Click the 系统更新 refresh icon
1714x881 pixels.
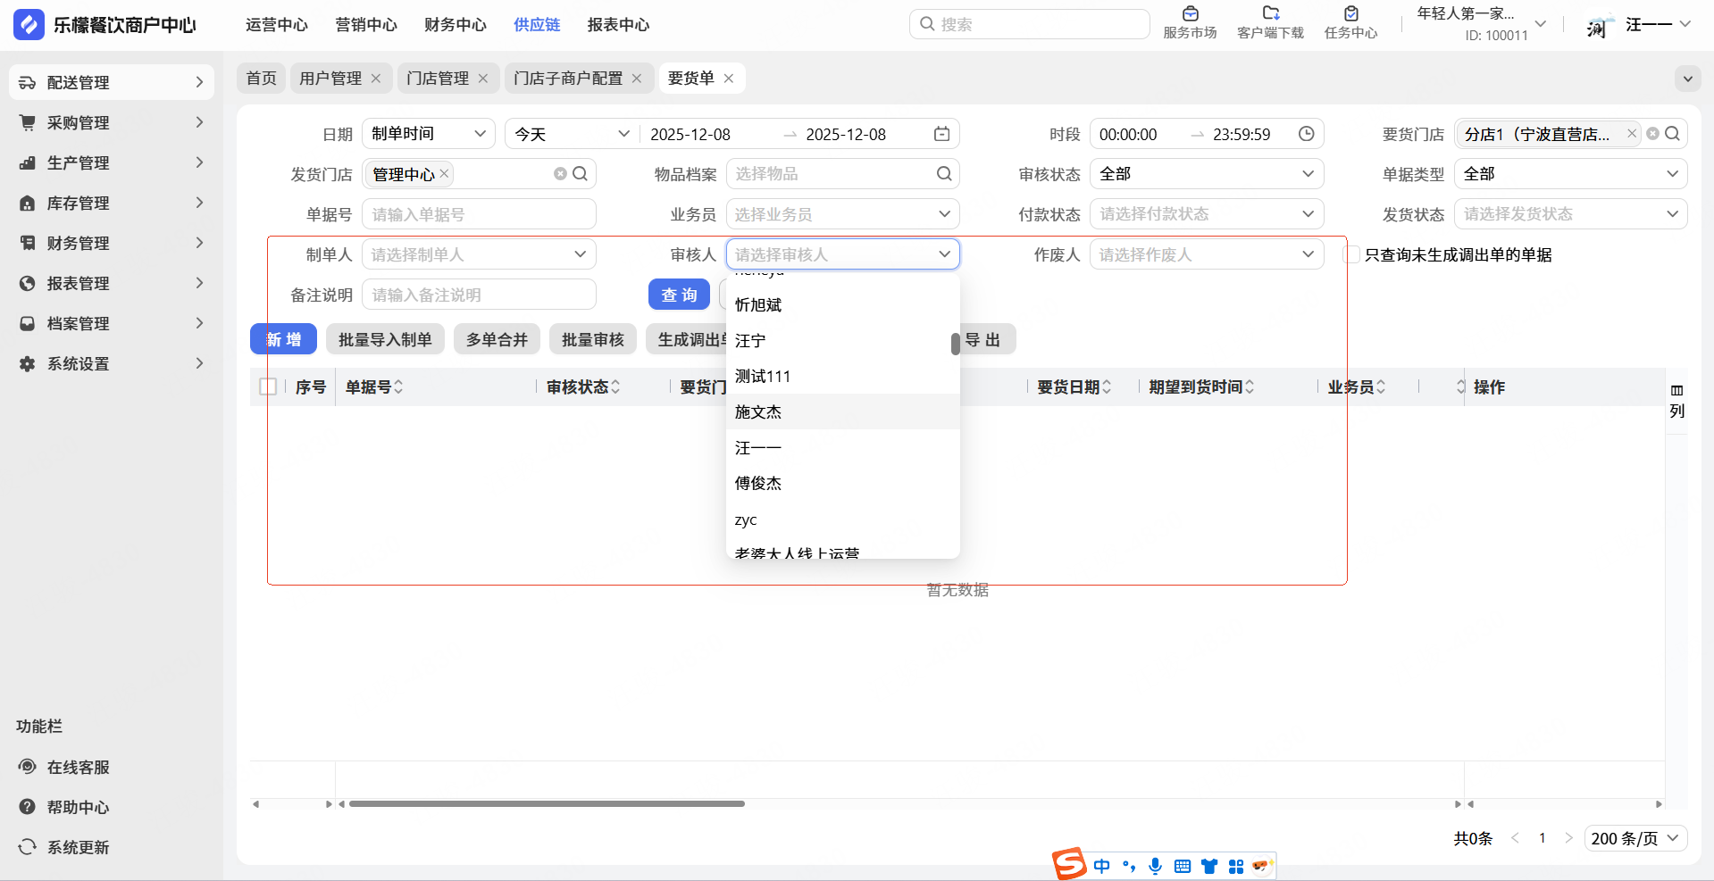(x=28, y=847)
